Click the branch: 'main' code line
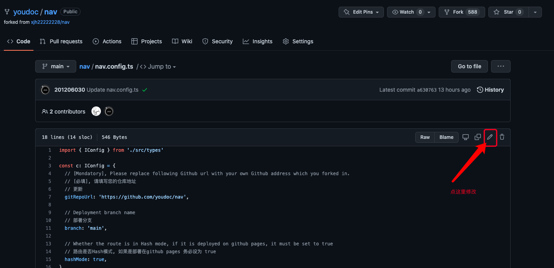The image size is (554, 268). point(86,228)
